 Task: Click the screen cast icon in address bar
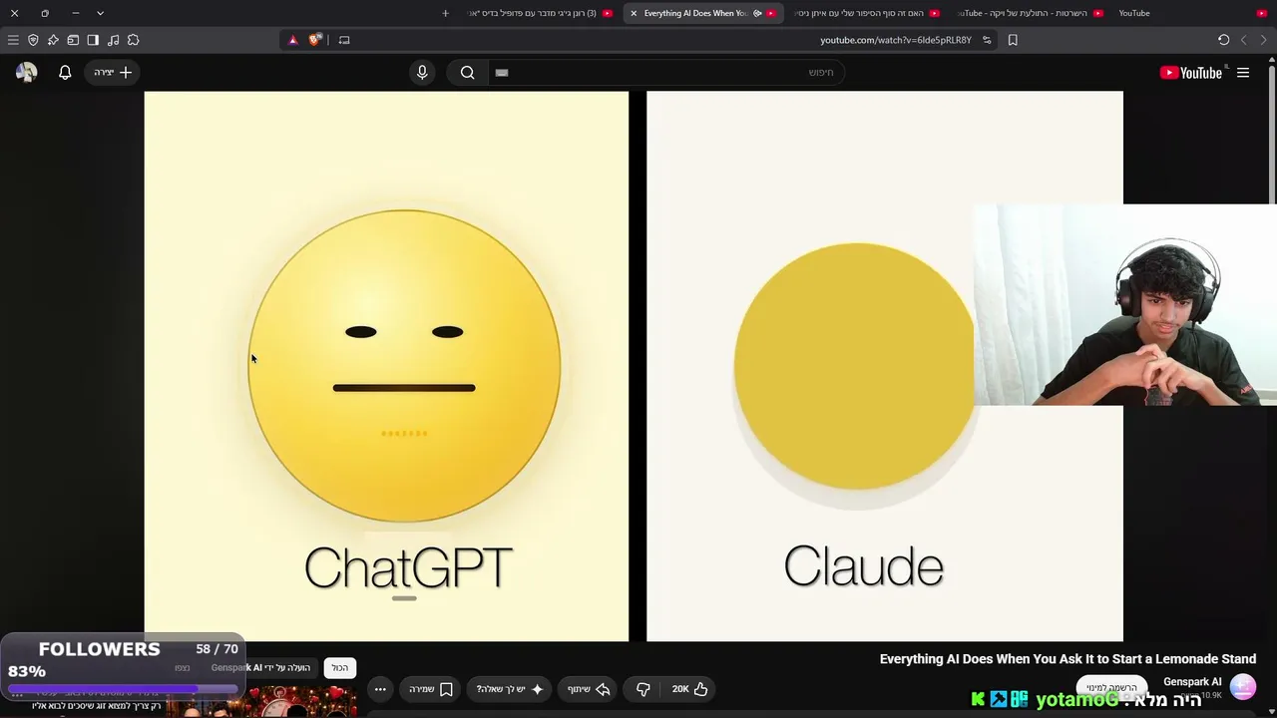point(344,40)
